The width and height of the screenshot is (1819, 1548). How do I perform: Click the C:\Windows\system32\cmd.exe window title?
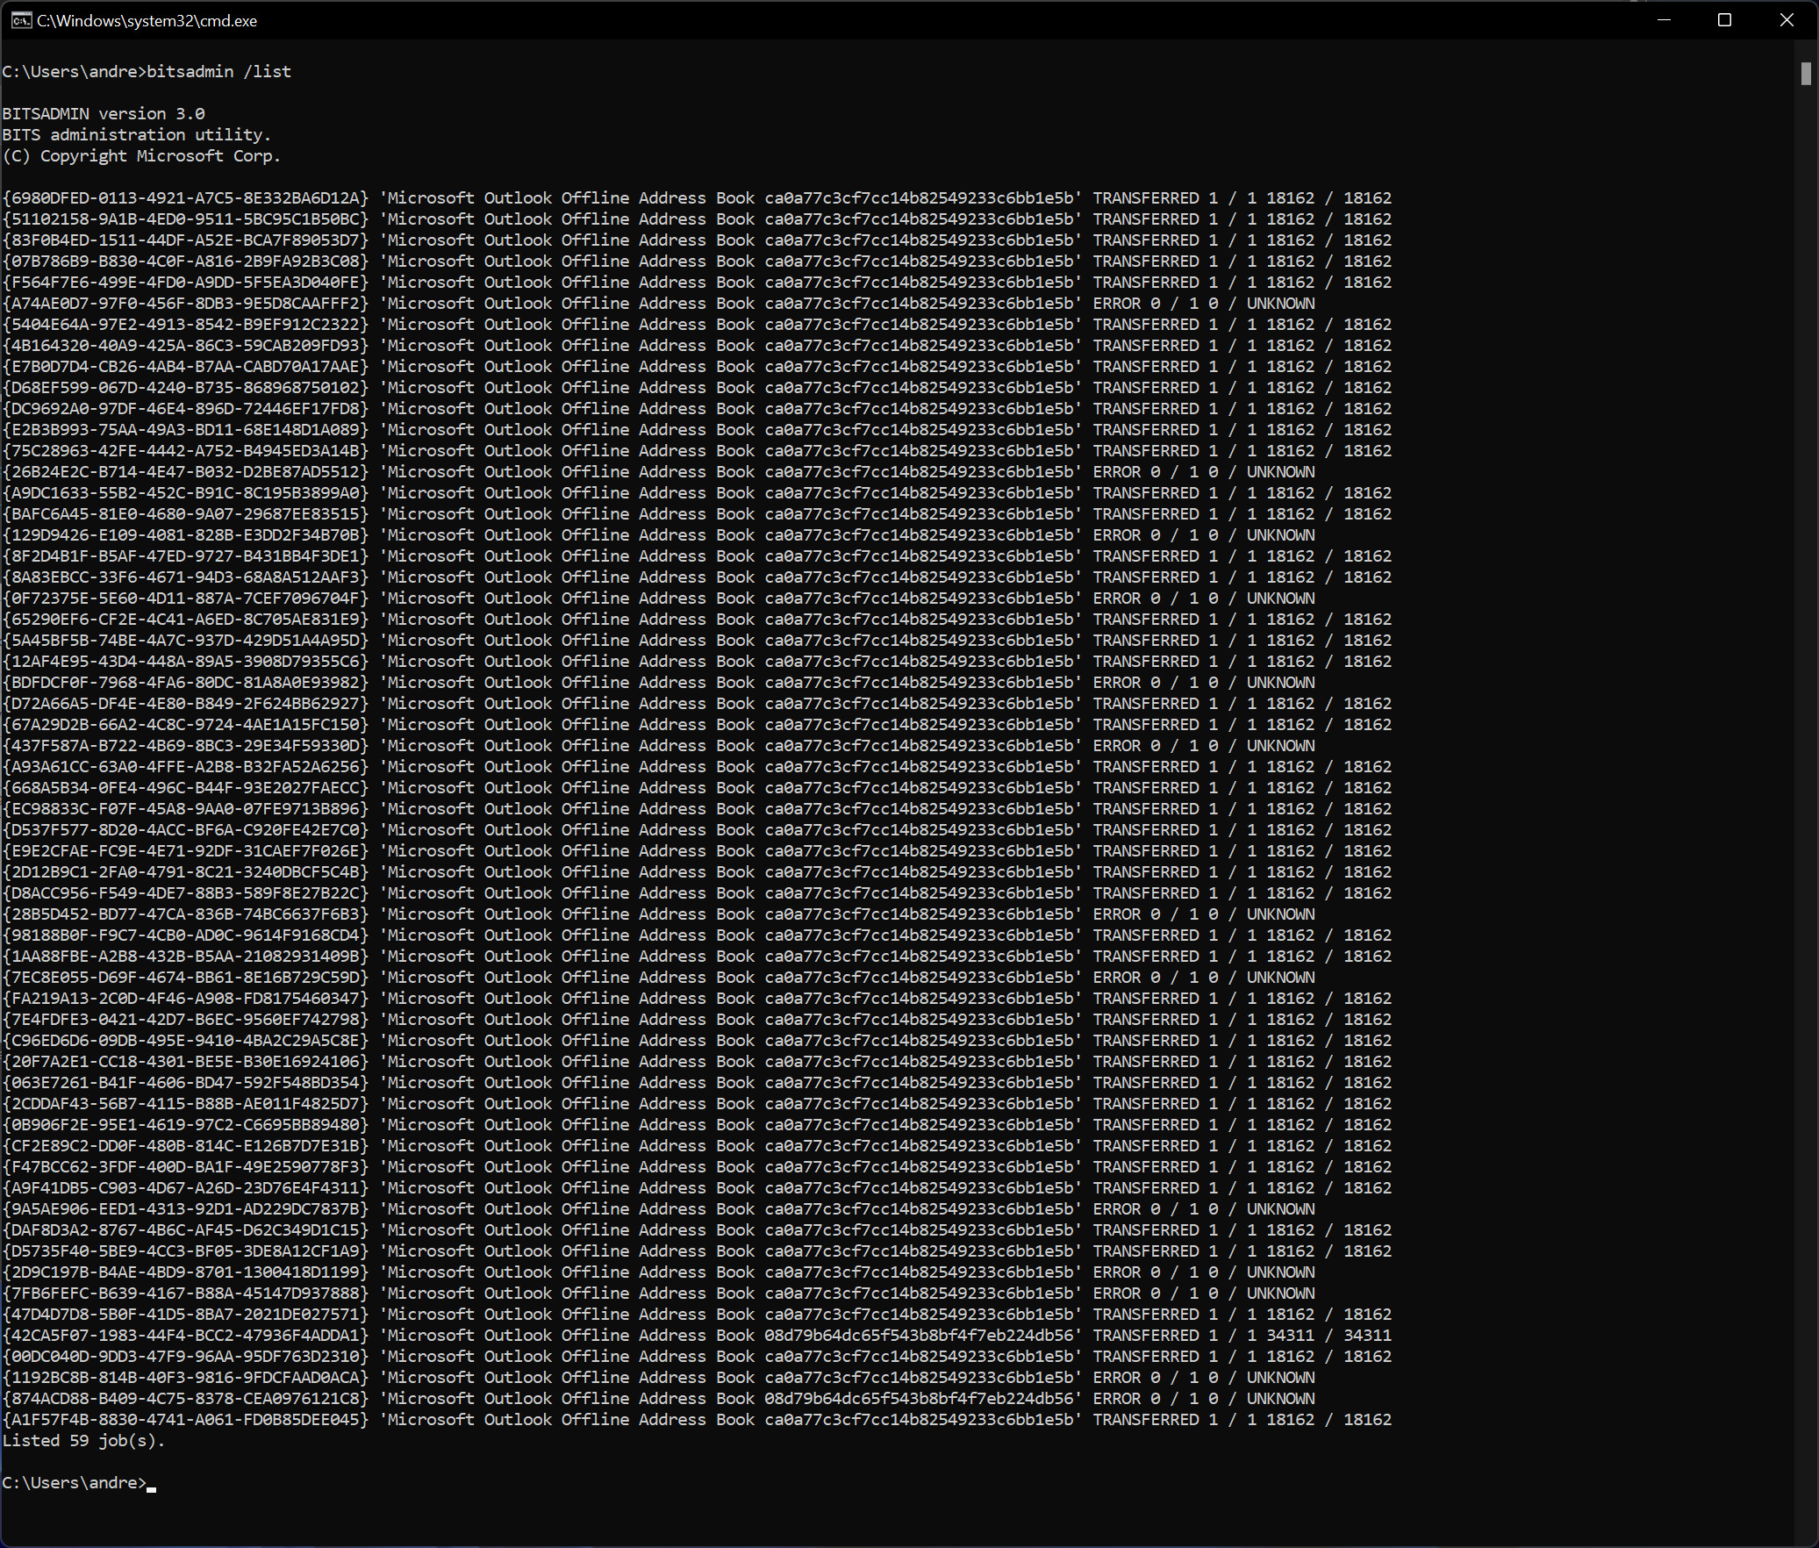tap(147, 21)
